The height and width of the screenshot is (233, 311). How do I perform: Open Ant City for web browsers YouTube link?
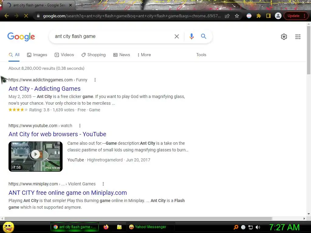tap(57, 134)
